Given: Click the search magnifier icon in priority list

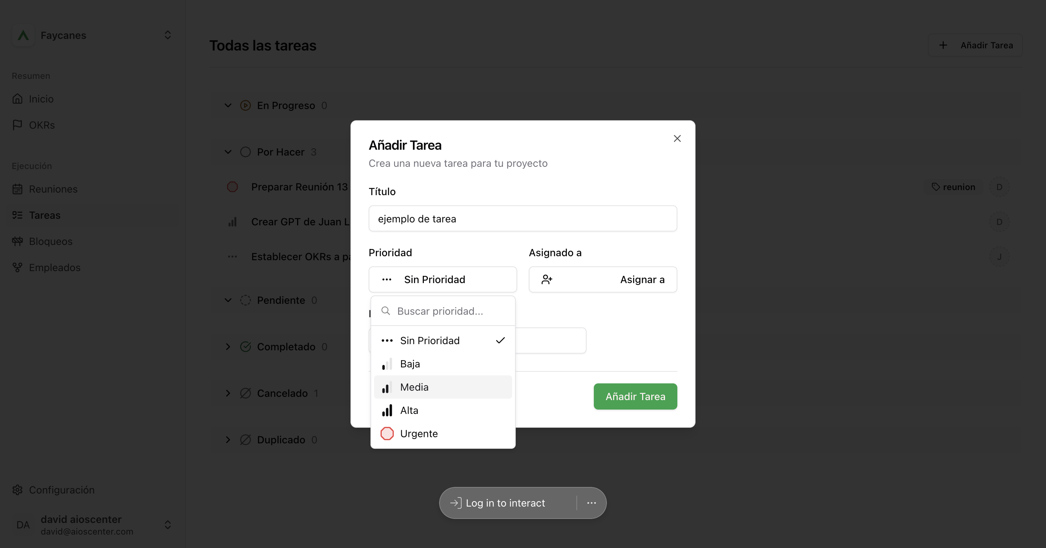Looking at the screenshot, I should (x=385, y=311).
